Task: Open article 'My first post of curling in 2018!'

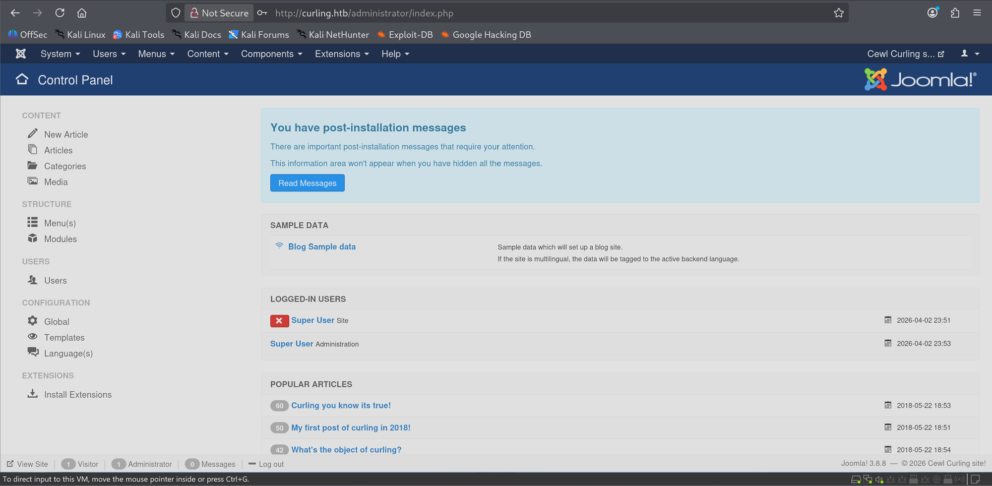Action: click(351, 427)
